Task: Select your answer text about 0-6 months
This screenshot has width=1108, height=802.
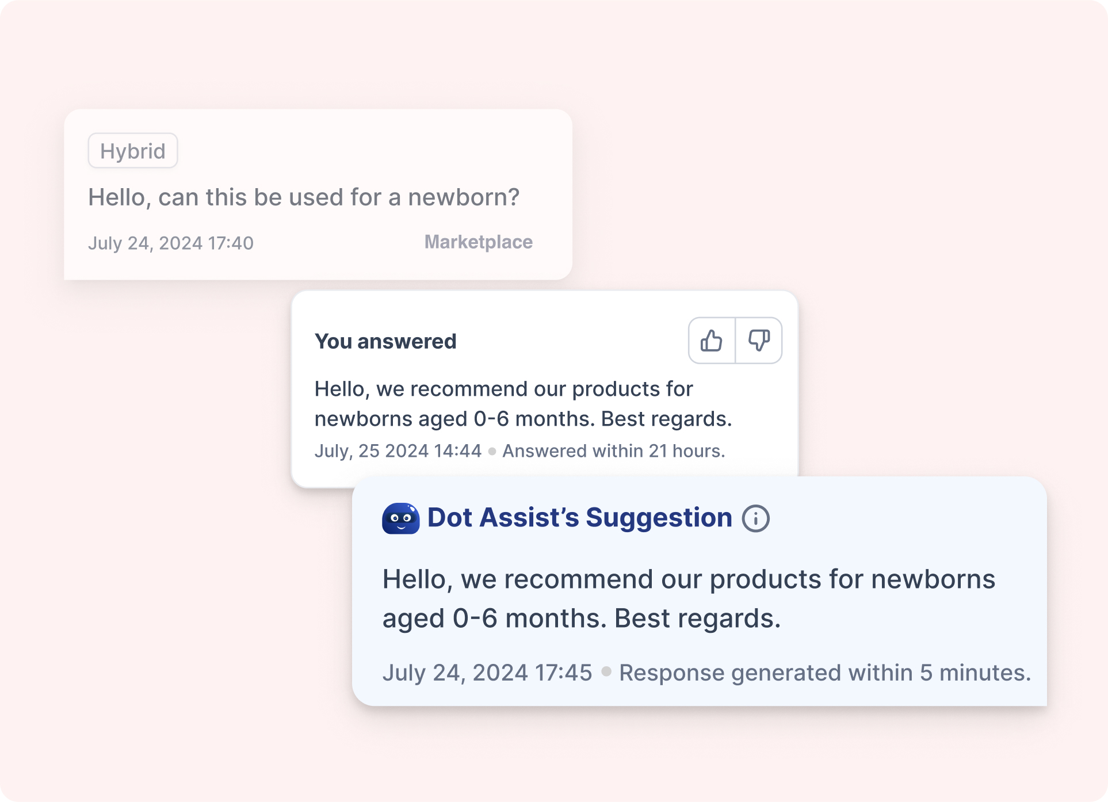Action: [x=524, y=404]
